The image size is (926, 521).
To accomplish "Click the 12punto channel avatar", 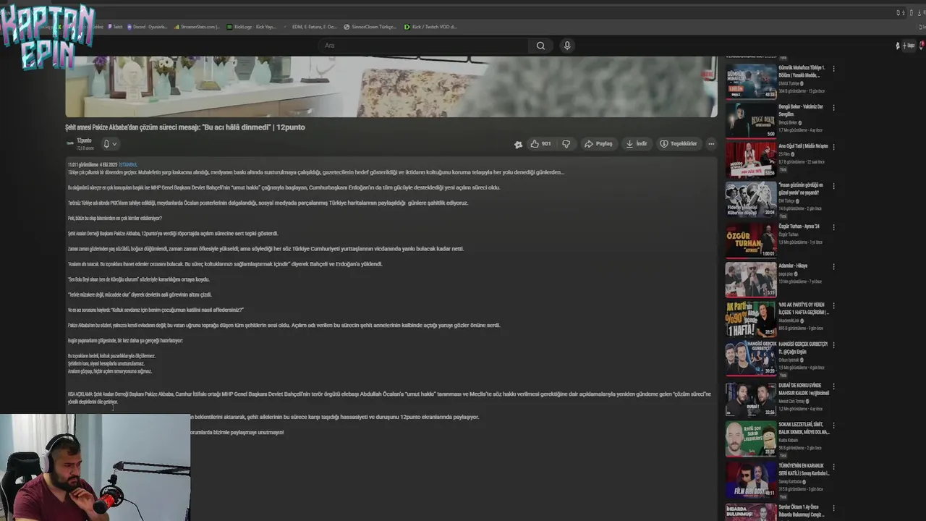I will [70, 143].
